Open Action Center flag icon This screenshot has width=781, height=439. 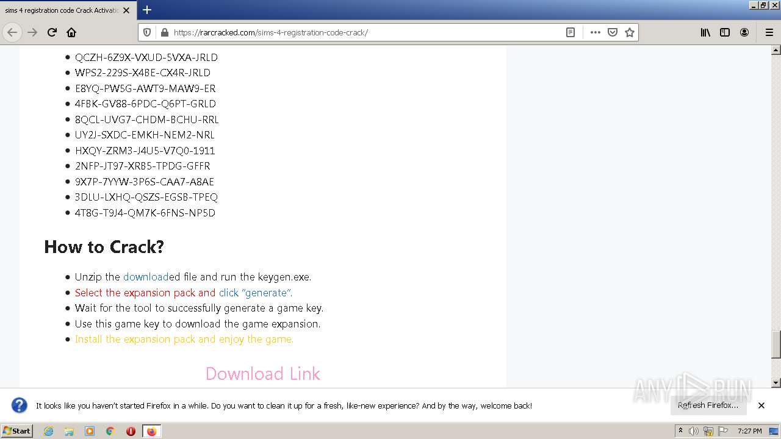coord(723,431)
